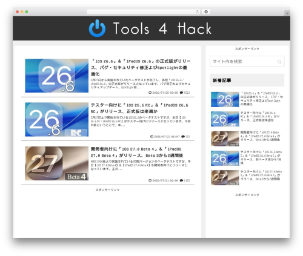Open the iOS 27.0 Beta 4 article title
Image resolution: width=303 pixels, height=256 pixels.
137,153
